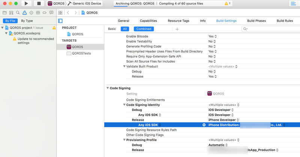Select the QOROSTests target
The width and height of the screenshot is (300, 157).
tap(81, 54)
